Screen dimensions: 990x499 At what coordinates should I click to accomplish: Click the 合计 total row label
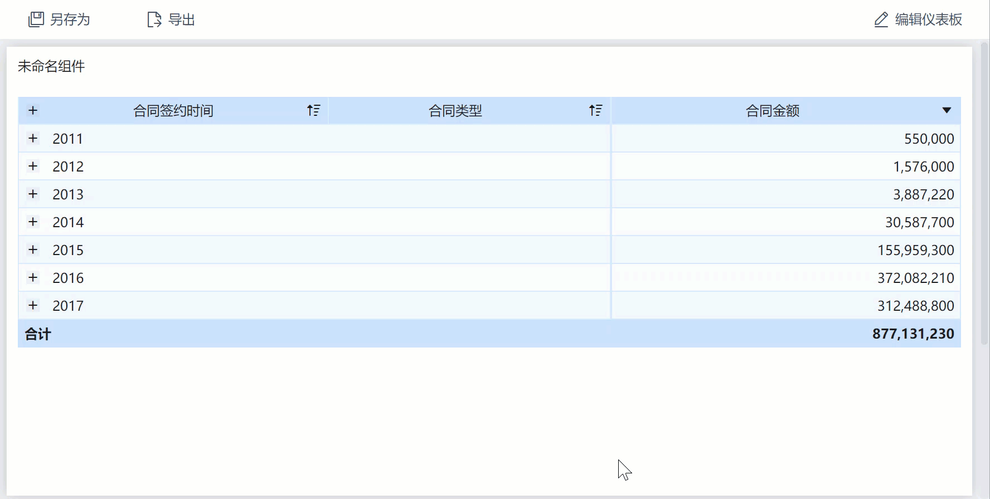tap(38, 334)
